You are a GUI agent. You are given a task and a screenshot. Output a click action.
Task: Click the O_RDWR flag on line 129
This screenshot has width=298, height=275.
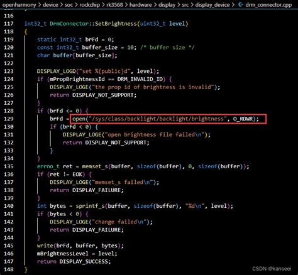point(243,119)
